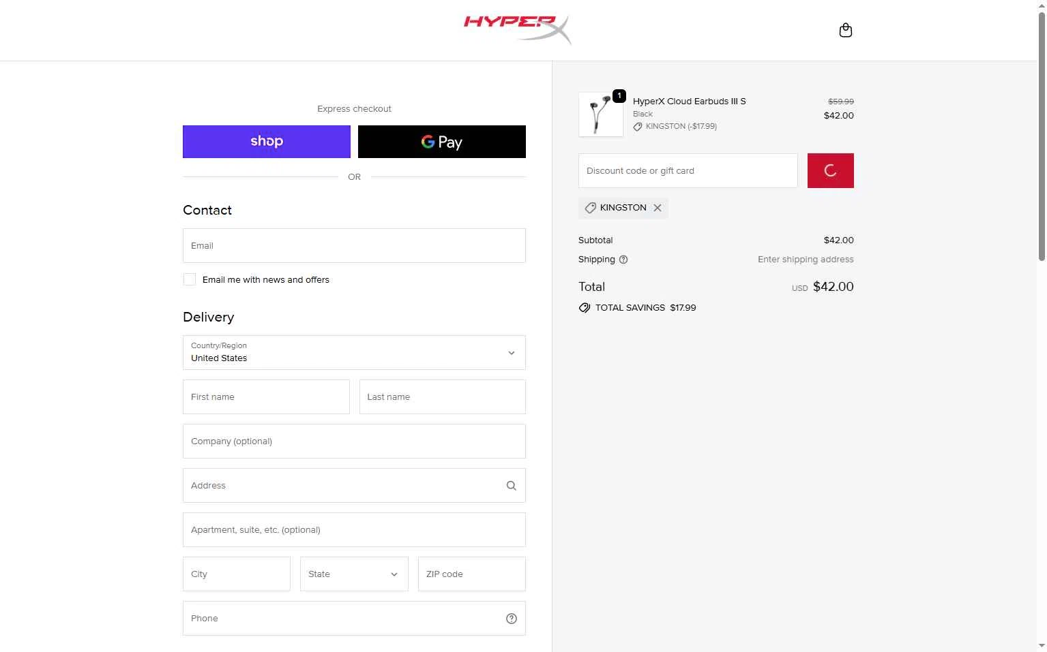Focus the First name field
This screenshot has width=1047, height=652.
[266, 397]
